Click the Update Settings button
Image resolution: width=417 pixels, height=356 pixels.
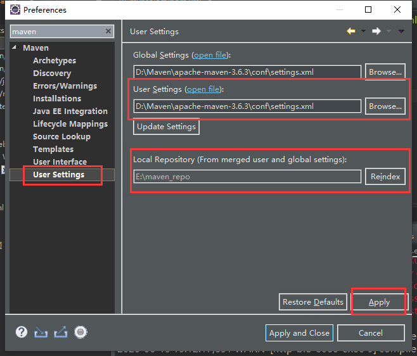pos(166,127)
